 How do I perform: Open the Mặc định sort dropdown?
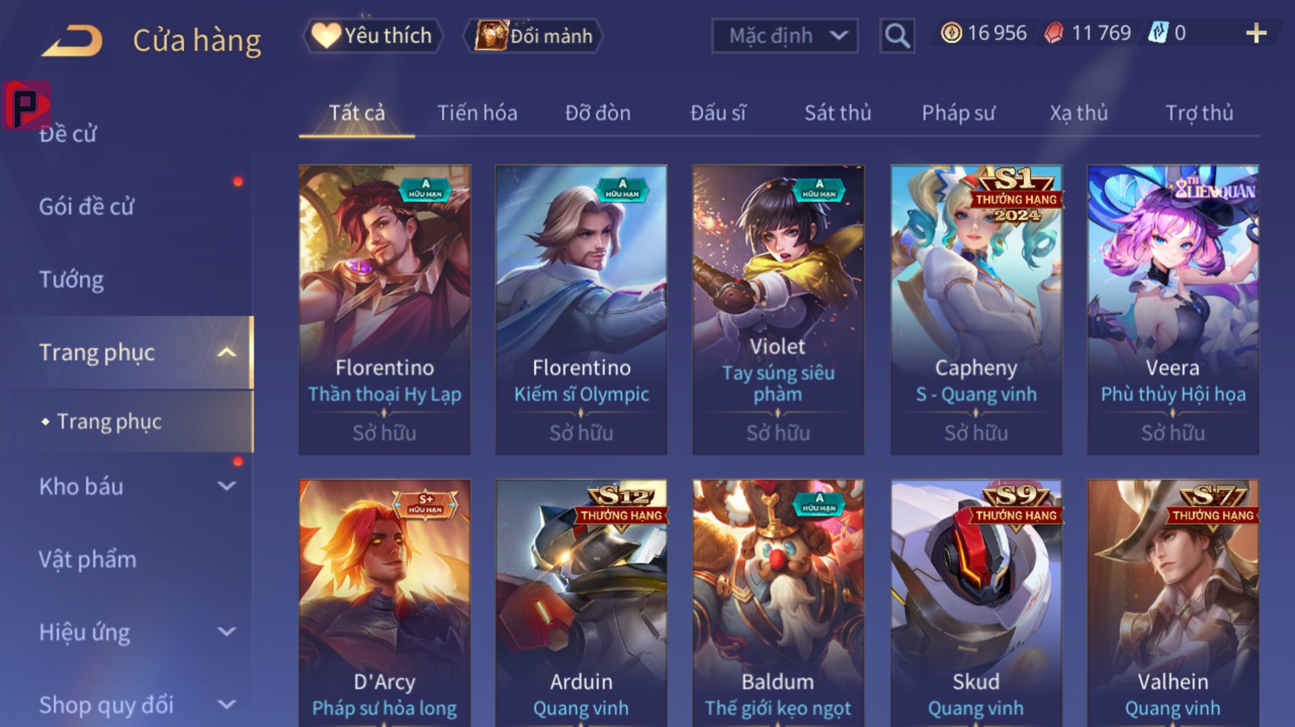[784, 36]
